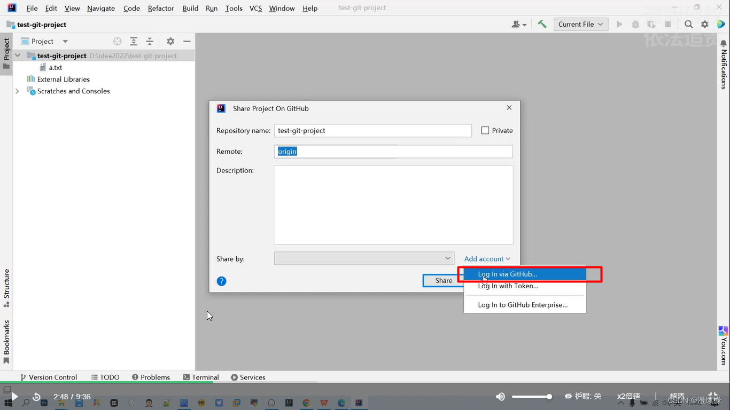Click the video play button
Image resolution: width=730 pixels, height=410 pixels.
(x=15, y=397)
